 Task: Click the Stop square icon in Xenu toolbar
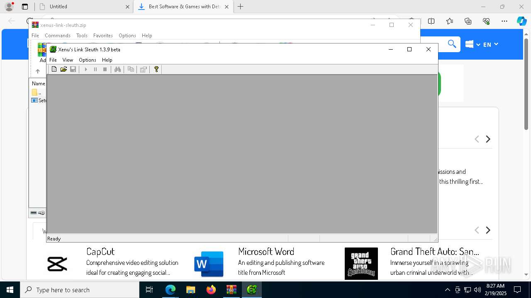[105, 70]
